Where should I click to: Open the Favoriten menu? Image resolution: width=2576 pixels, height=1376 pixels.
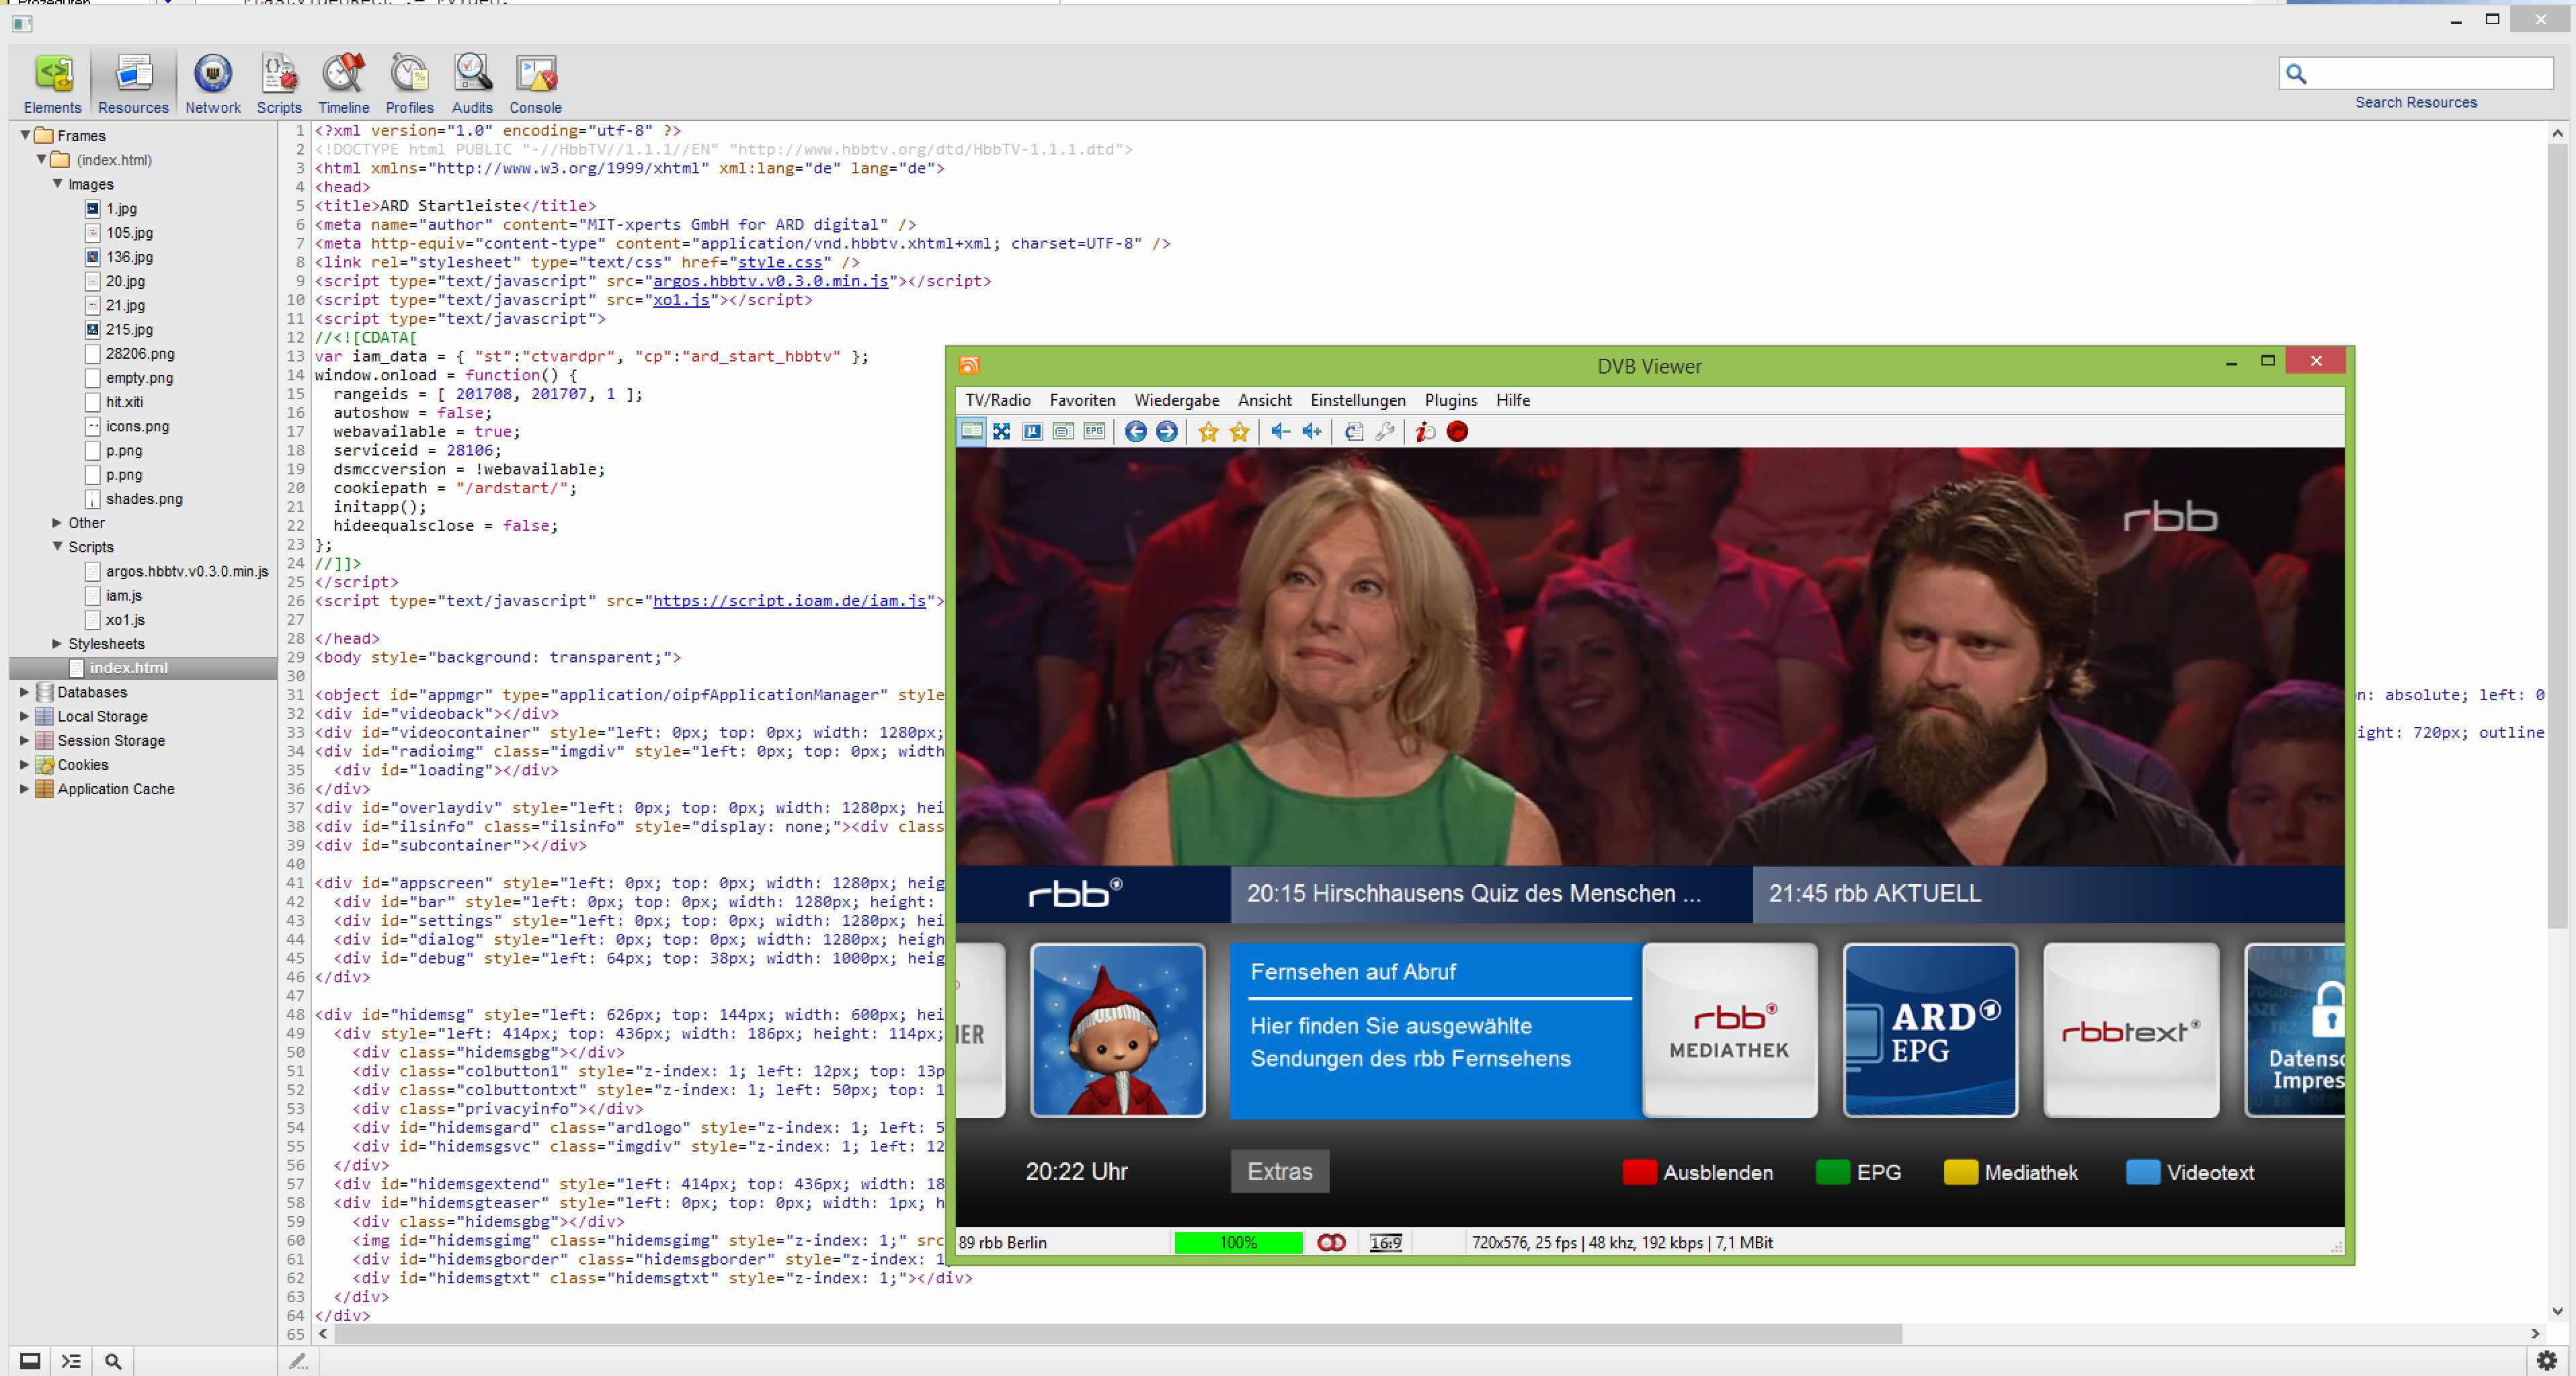1082,400
